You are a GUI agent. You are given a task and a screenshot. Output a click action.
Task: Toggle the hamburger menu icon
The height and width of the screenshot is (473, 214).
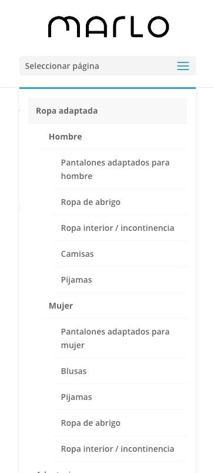coord(183,66)
